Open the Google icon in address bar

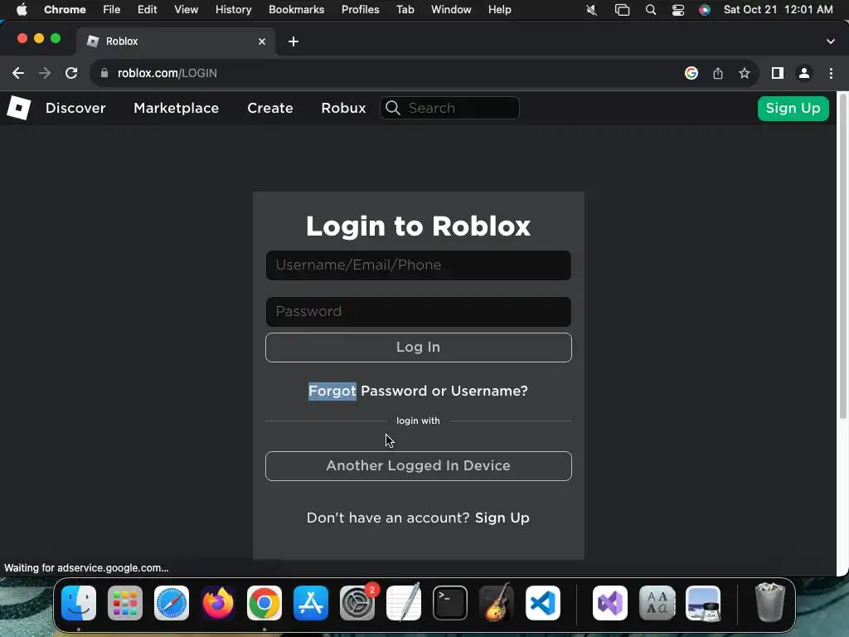tap(691, 73)
